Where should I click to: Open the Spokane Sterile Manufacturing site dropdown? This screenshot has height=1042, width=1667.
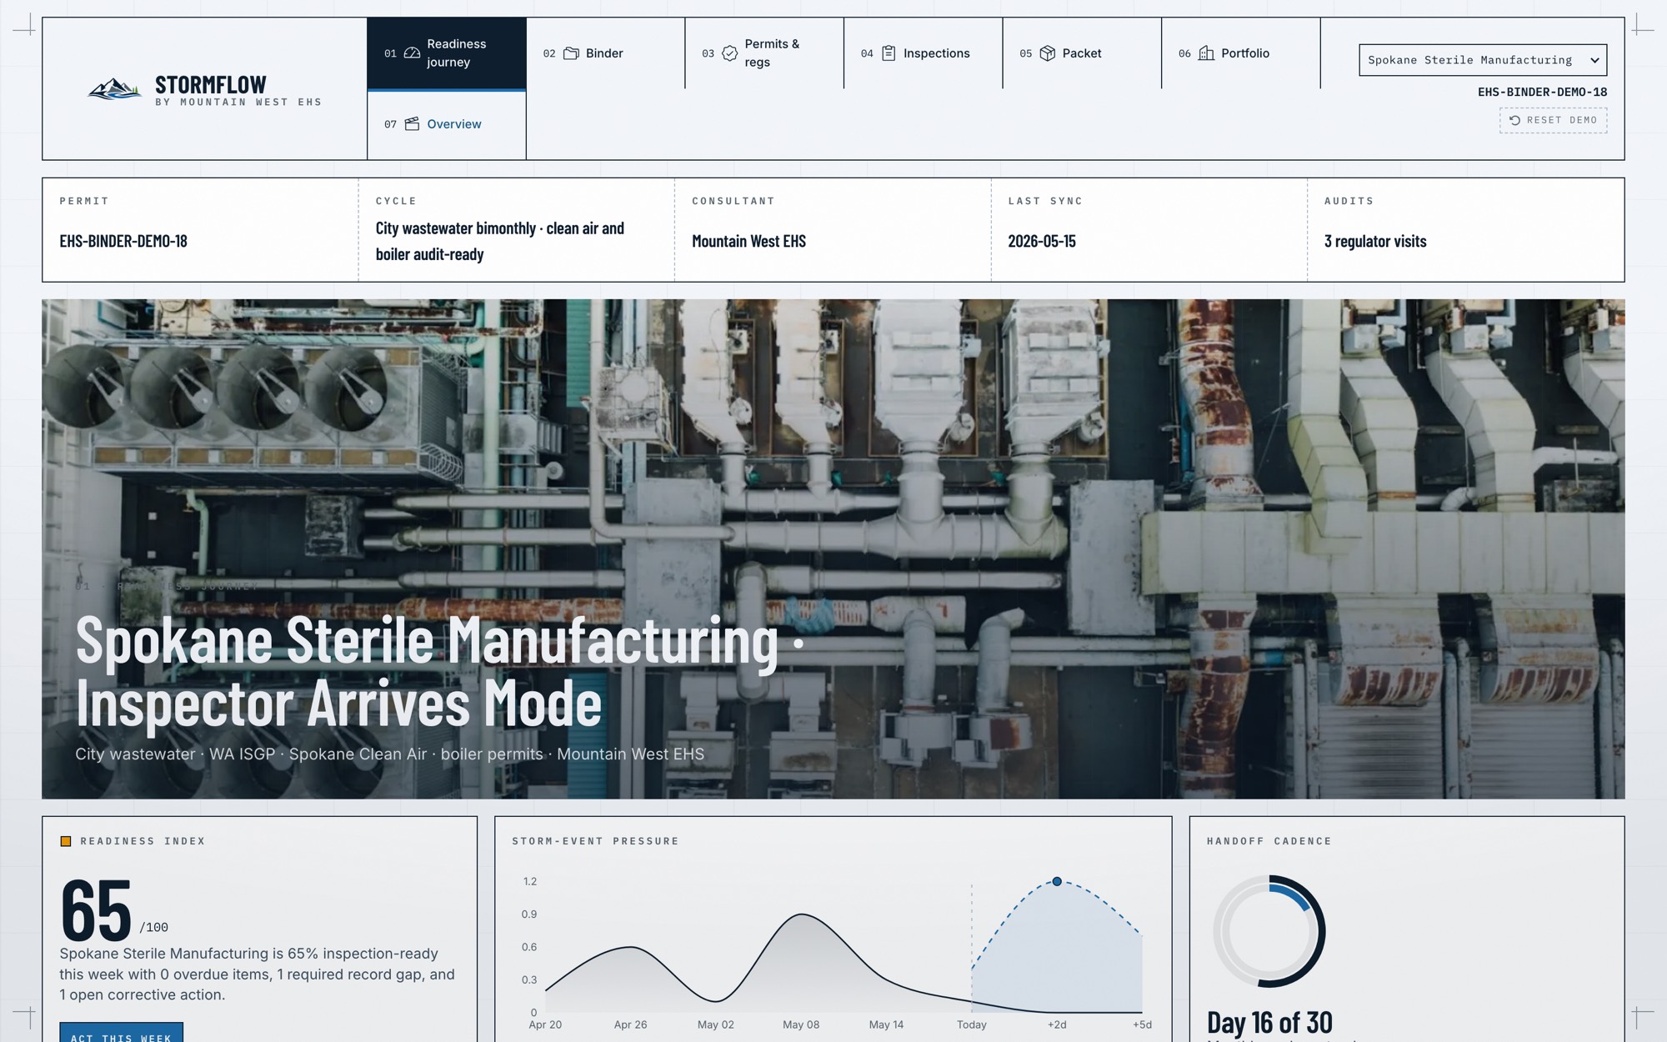point(1482,60)
